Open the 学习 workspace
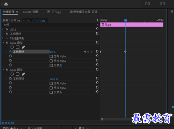The height and width of the screenshot is (129, 174). pos(147,4)
